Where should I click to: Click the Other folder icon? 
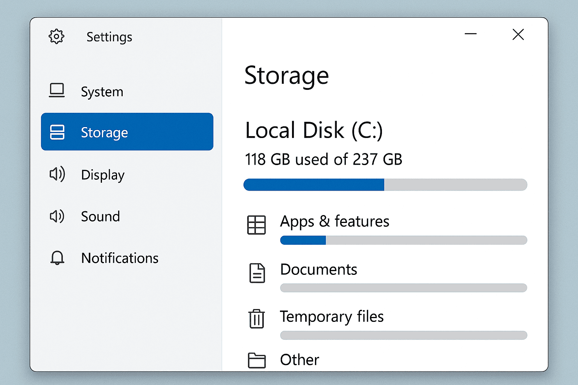257,360
